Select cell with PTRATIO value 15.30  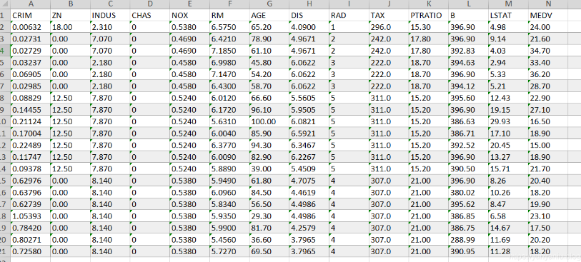(x=429, y=27)
